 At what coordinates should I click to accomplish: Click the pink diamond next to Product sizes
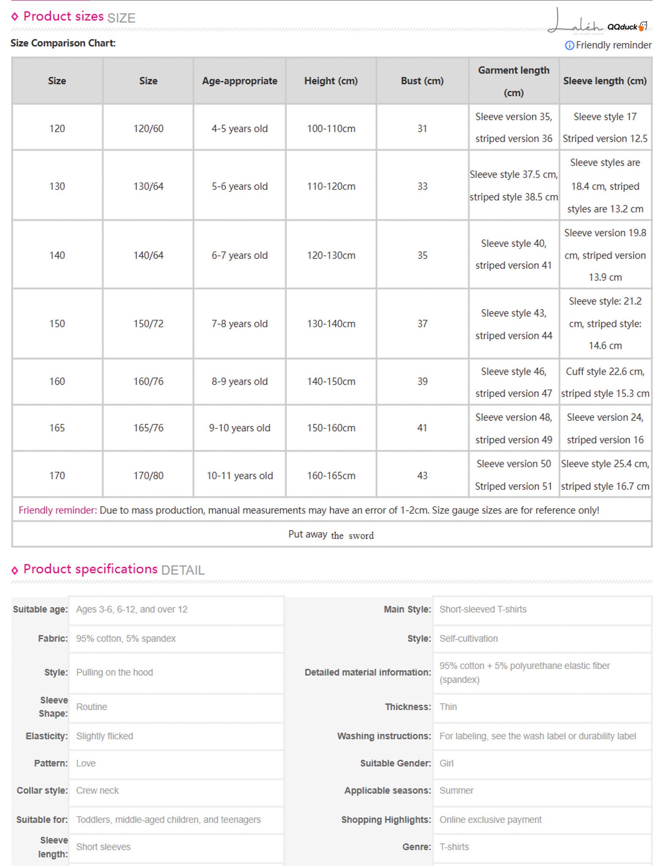tap(15, 16)
